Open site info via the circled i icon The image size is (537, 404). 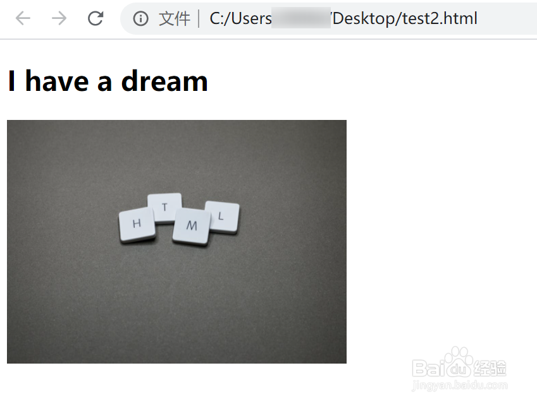141,18
